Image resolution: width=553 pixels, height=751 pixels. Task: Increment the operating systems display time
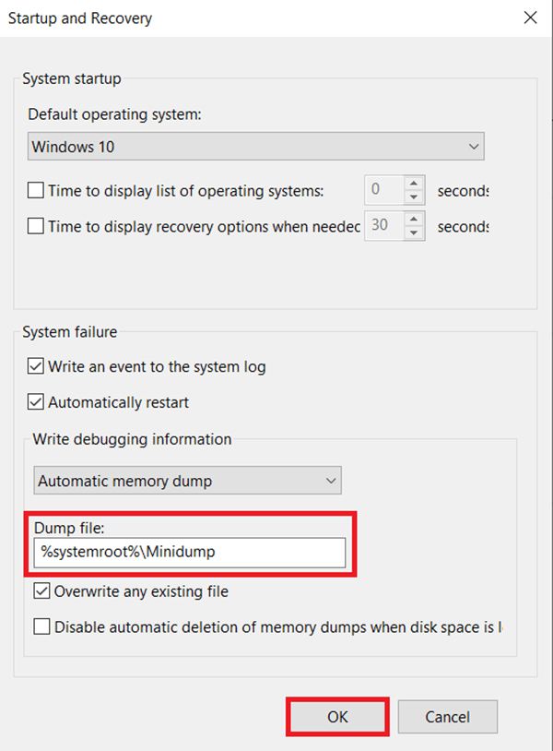[413, 184]
